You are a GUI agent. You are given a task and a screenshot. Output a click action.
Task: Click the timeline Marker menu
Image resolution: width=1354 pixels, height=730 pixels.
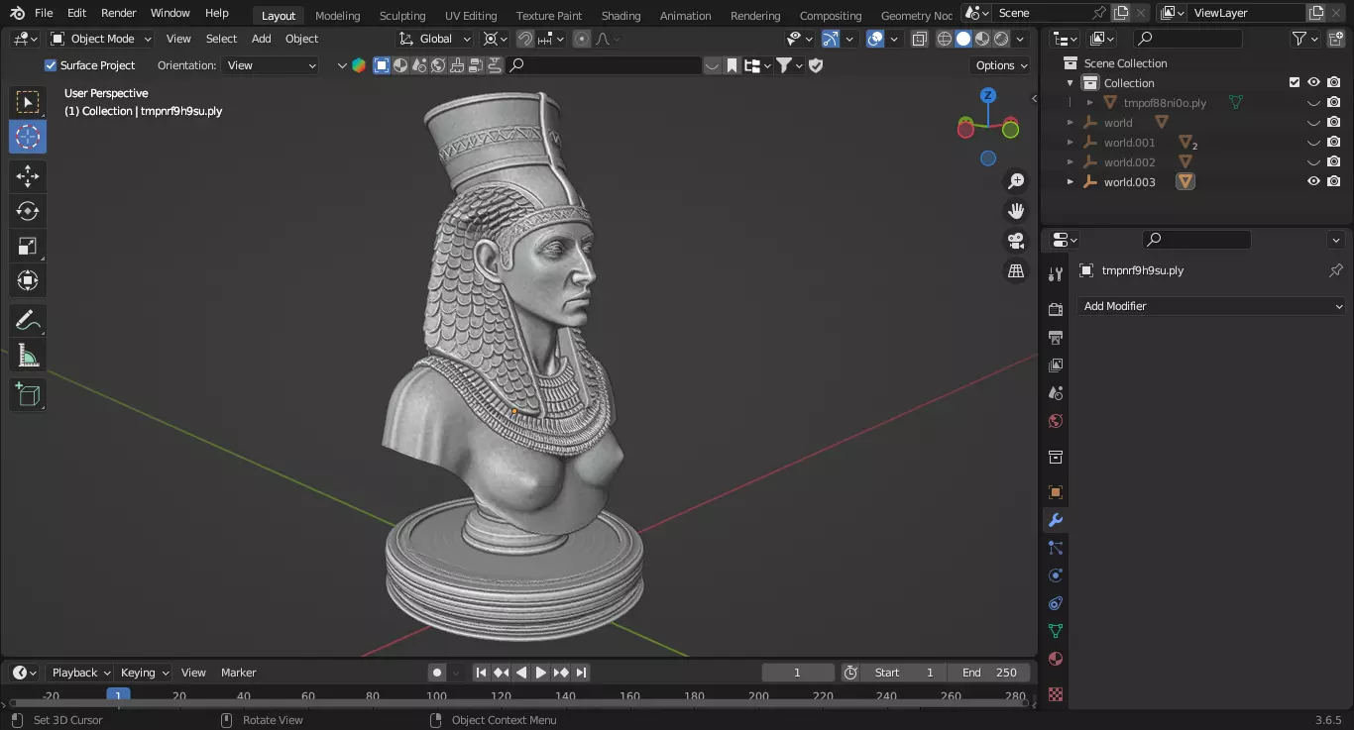(x=238, y=673)
